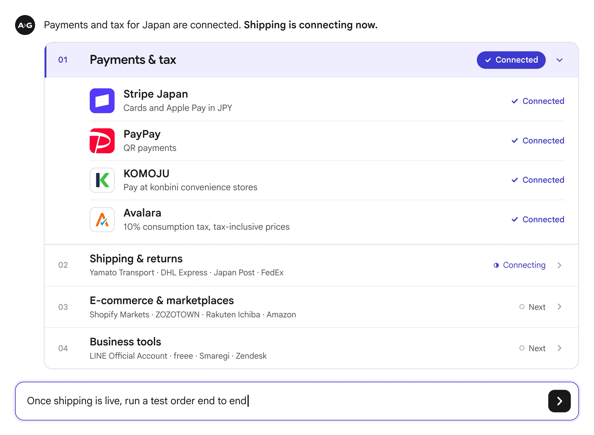Collapse the Payments & tax section chevron
This screenshot has height=435, width=594.
click(559, 60)
